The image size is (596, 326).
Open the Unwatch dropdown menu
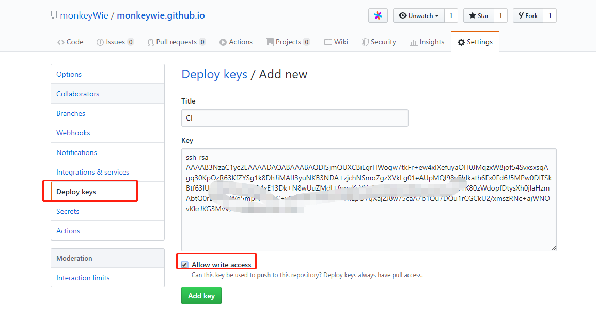418,15
